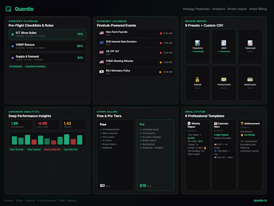Click the Tradovate chart icon
274x206 pixels.
point(250,43)
